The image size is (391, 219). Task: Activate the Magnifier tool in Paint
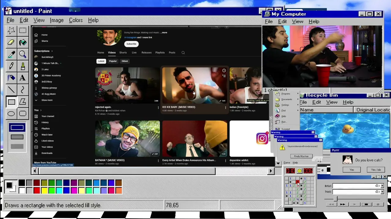coord(23,54)
